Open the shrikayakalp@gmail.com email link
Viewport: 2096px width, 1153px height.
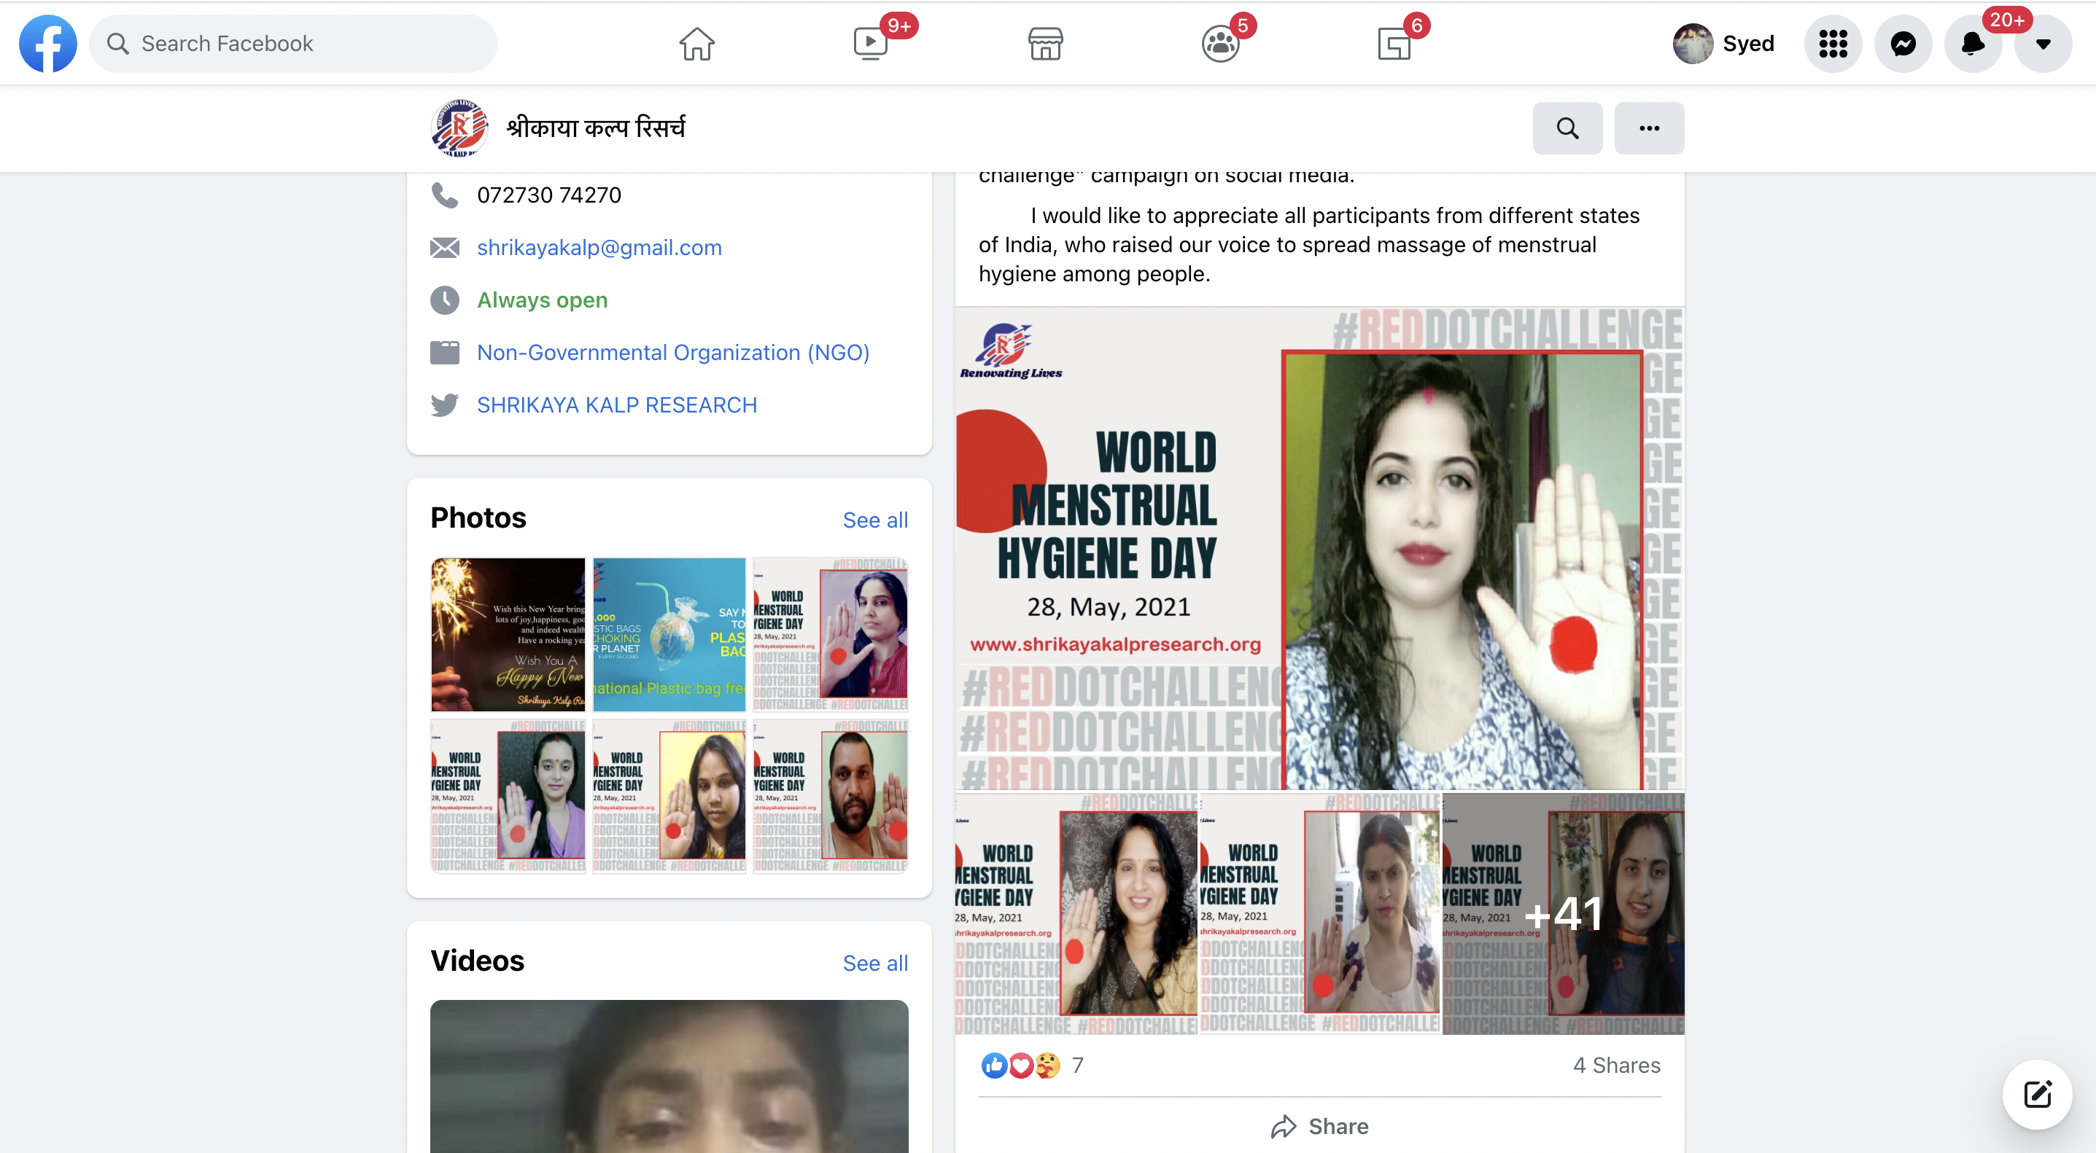point(599,248)
